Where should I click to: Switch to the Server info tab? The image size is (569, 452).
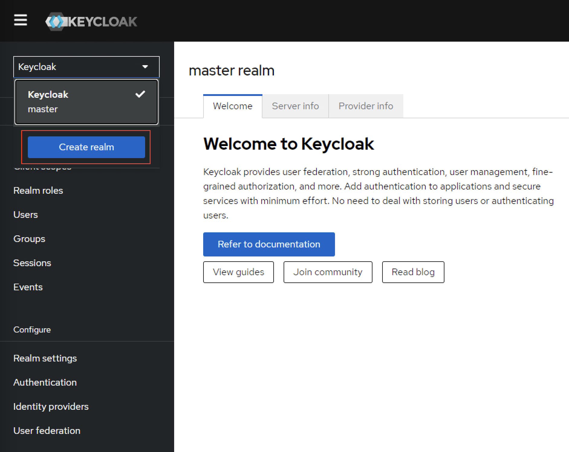click(295, 106)
